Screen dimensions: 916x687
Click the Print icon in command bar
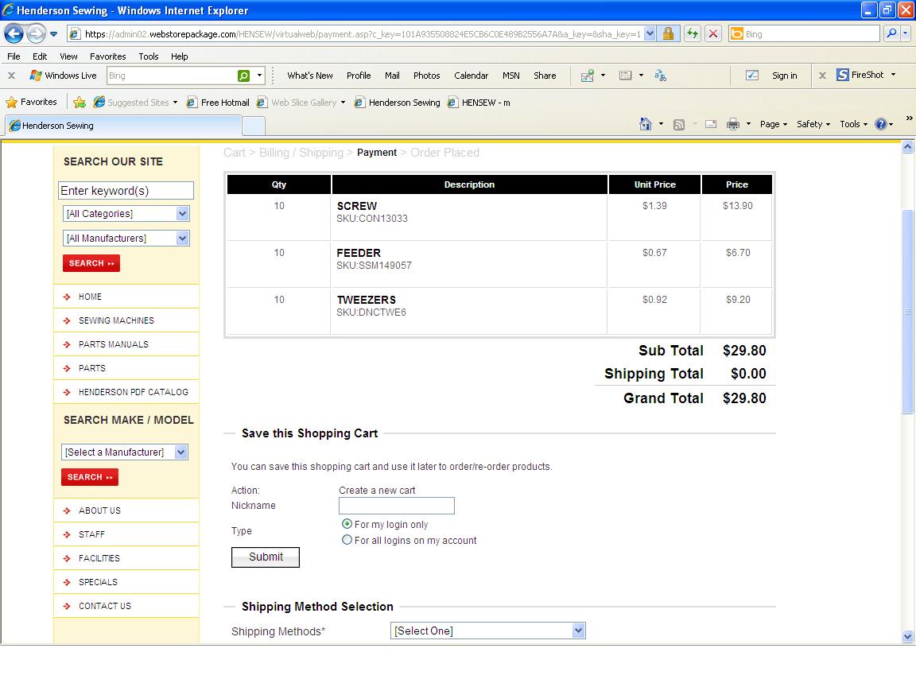pos(732,124)
